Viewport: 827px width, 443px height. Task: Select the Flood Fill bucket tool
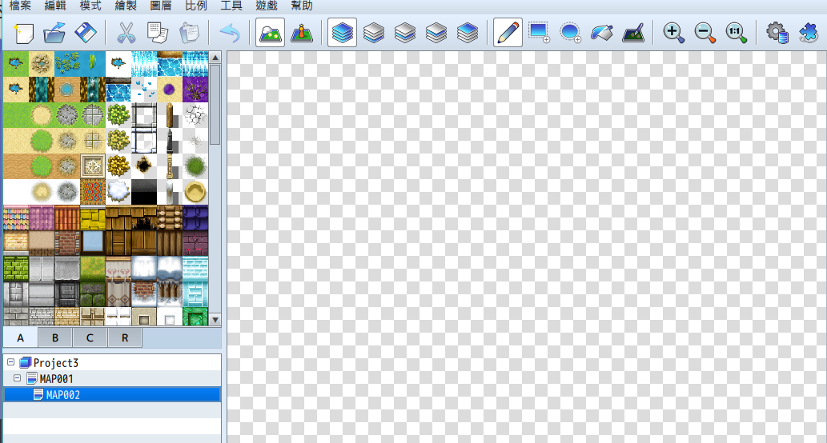tap(602, 34)
